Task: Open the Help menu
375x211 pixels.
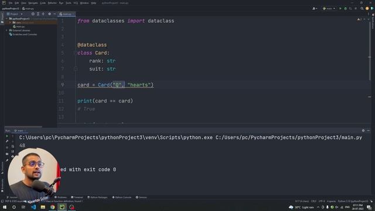Action: (x=94, y=3)
